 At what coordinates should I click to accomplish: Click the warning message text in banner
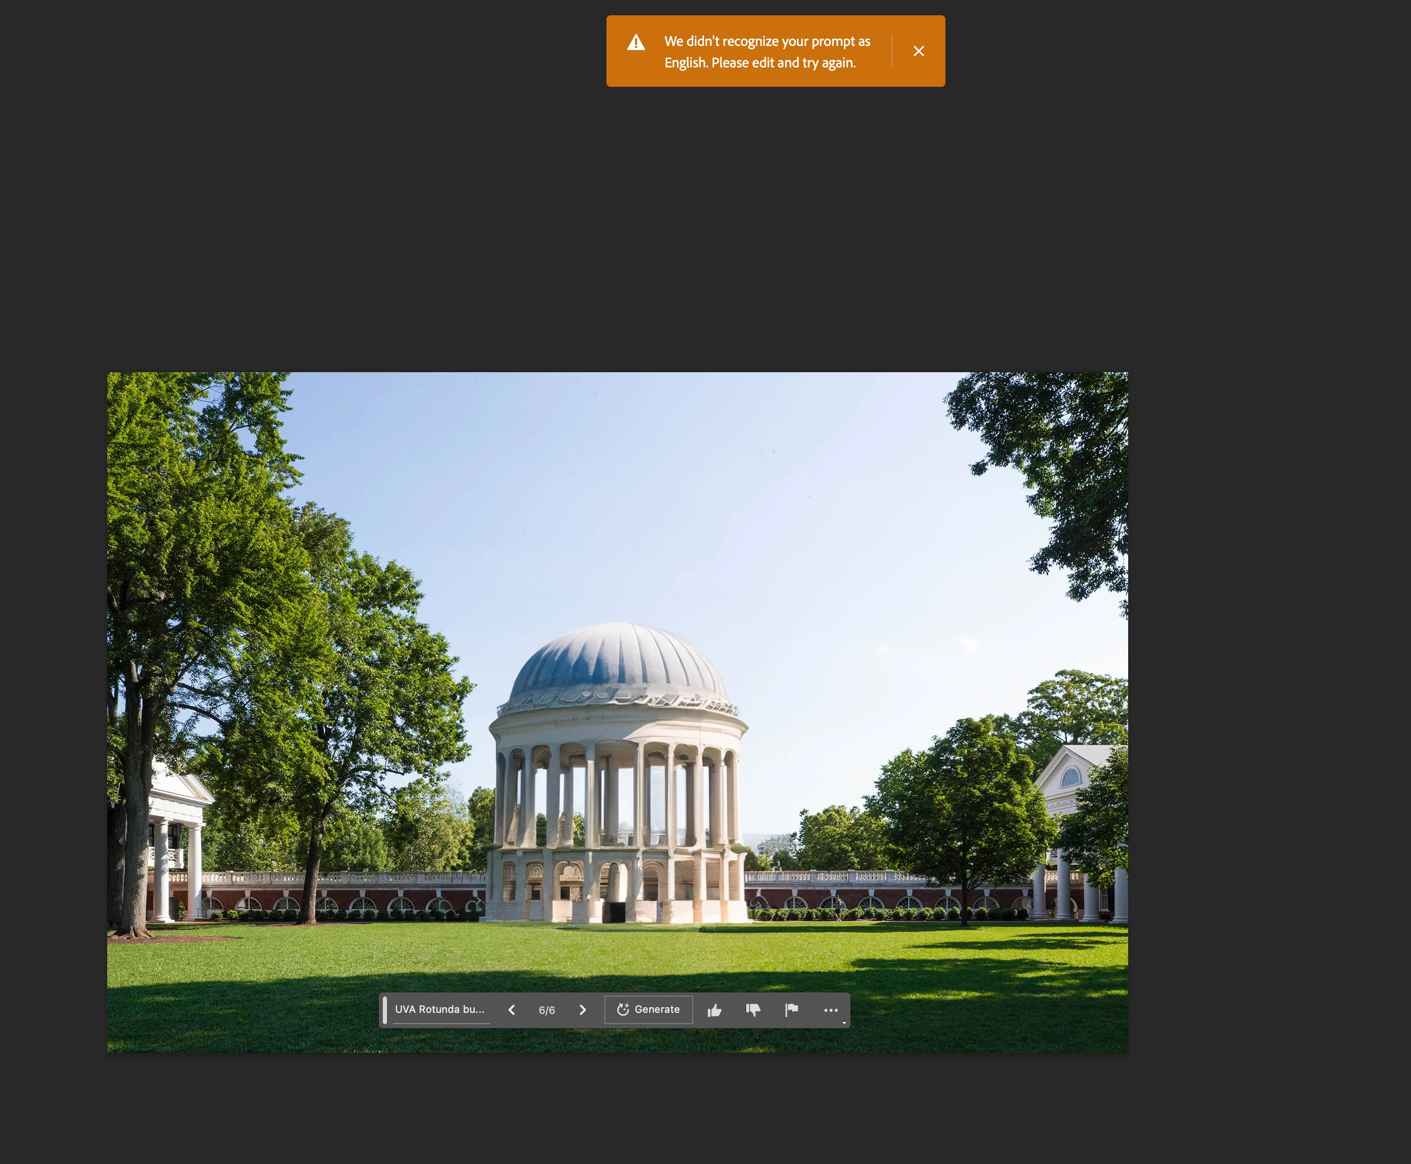pyautogui.click(x=766, y=52)
